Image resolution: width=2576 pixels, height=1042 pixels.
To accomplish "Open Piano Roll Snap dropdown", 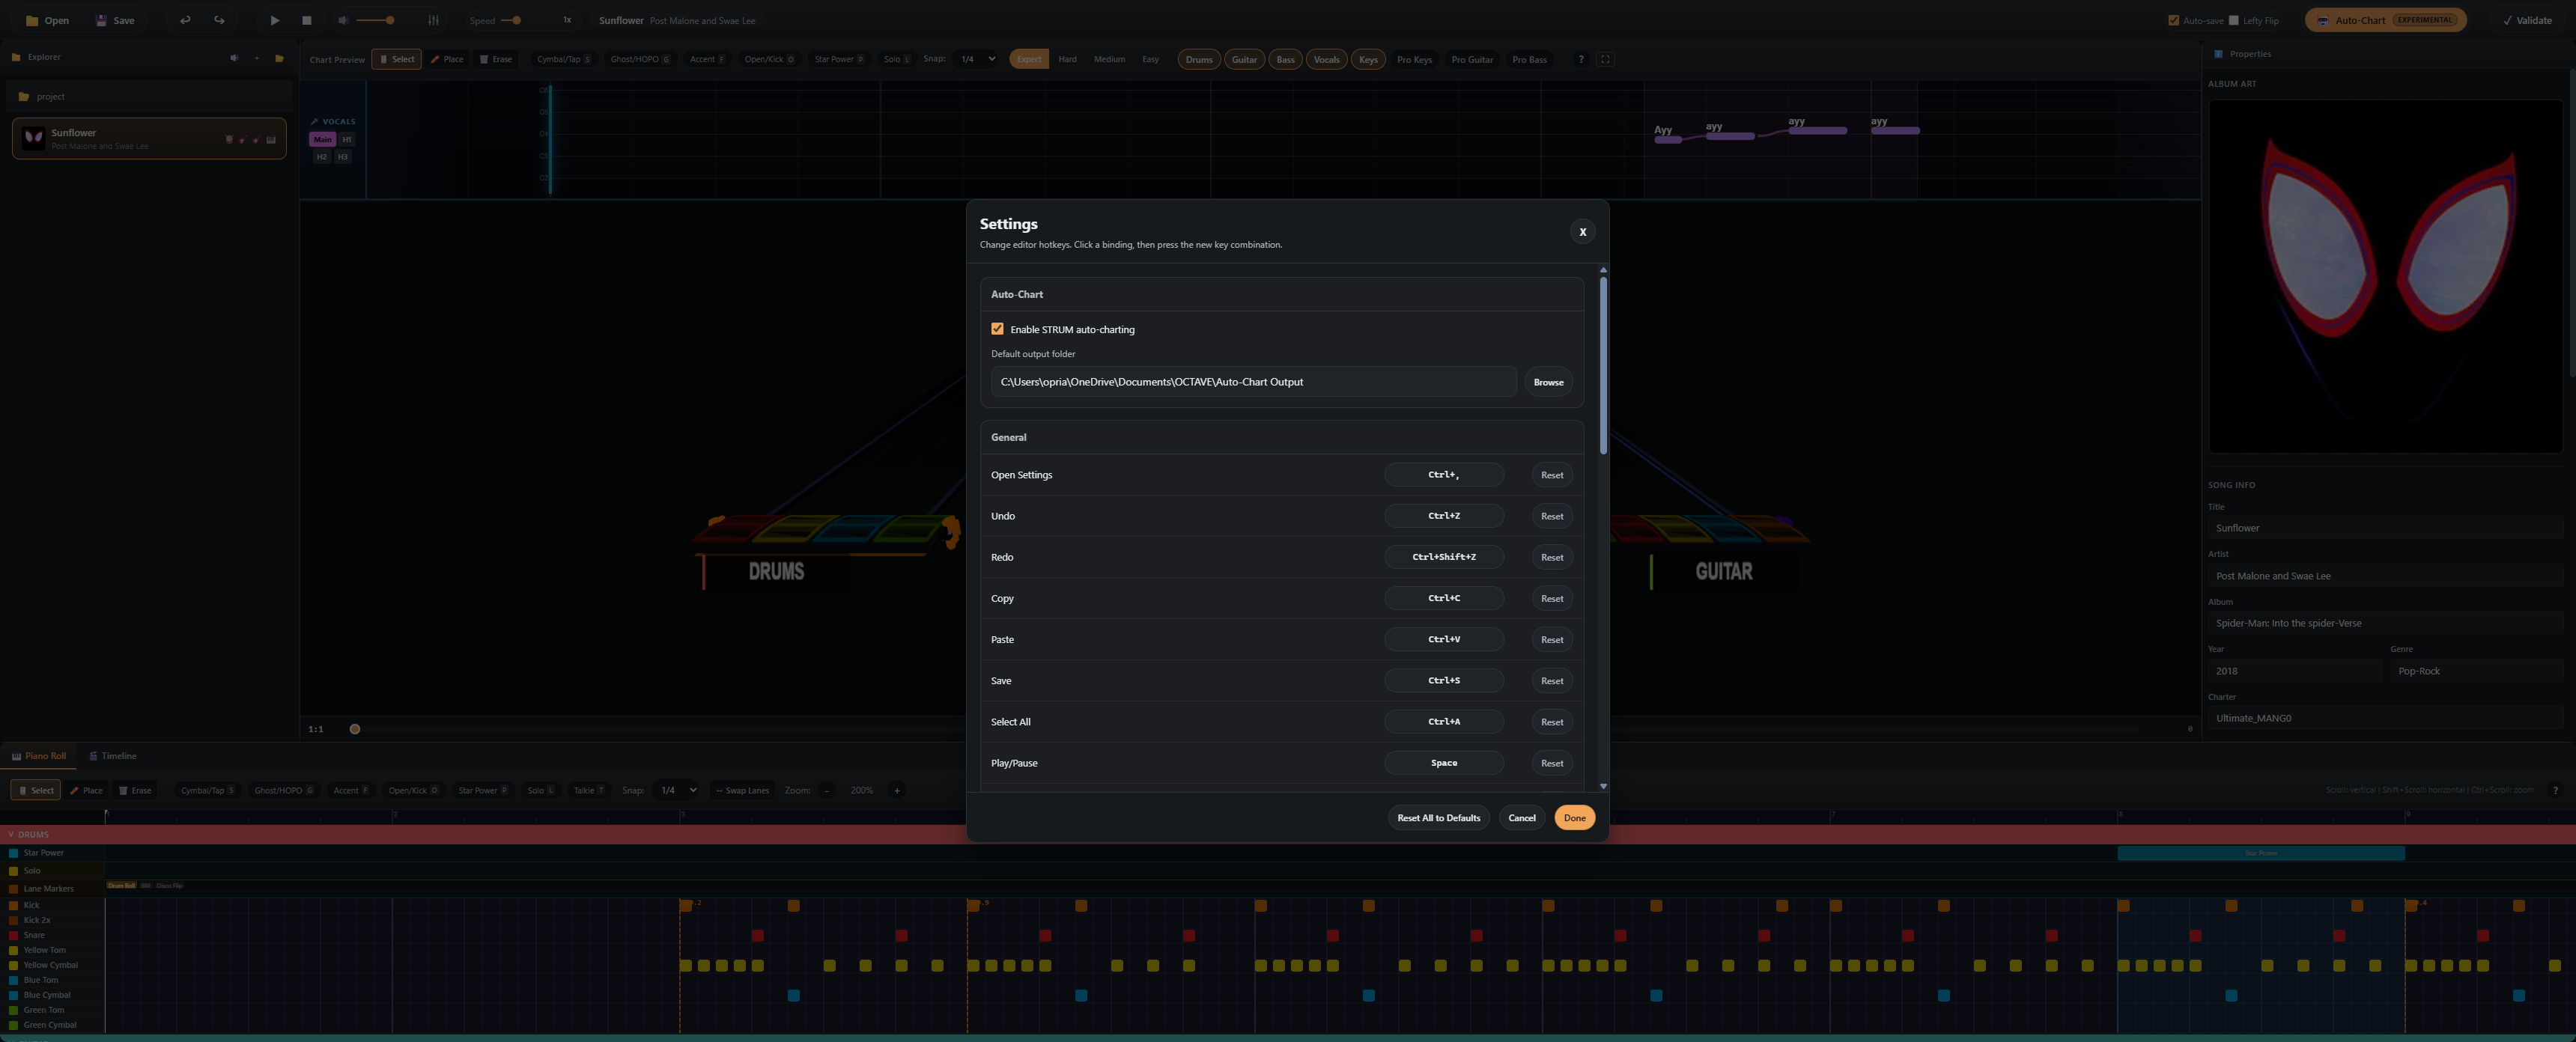I will pos(676,790).
